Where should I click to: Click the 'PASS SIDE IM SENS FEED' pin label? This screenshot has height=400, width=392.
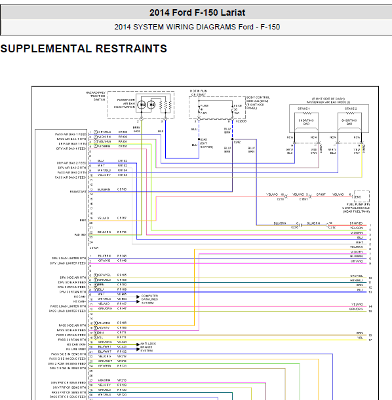point(68,359)
